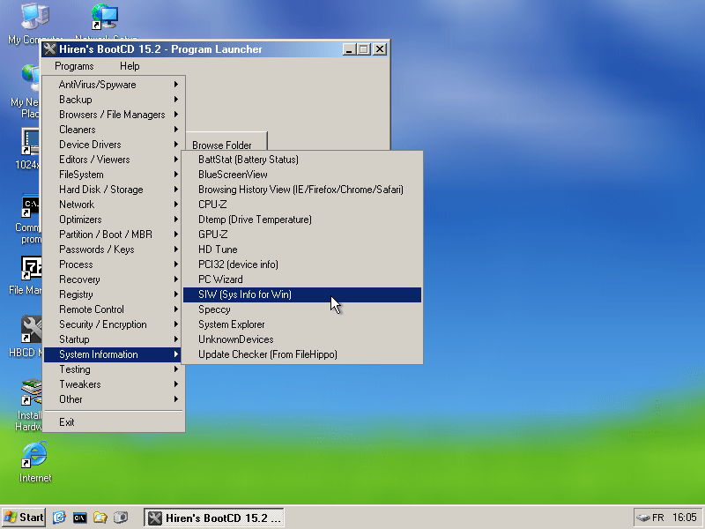Click the command prompt quick launch icon
This screenshot has height=529, width=705.
79,518
